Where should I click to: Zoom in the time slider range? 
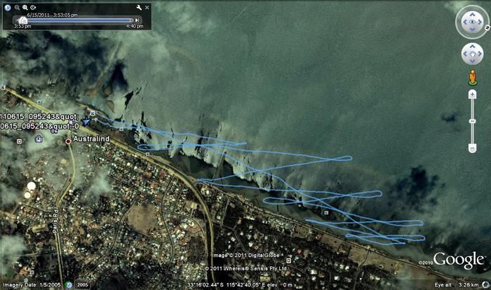[x=25, y=7]
